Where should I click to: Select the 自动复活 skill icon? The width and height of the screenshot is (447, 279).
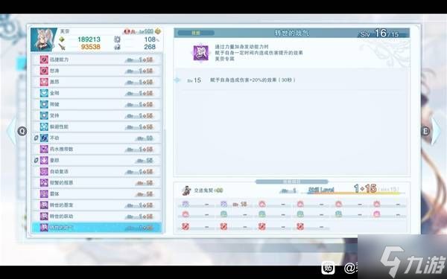coord(44,171)
